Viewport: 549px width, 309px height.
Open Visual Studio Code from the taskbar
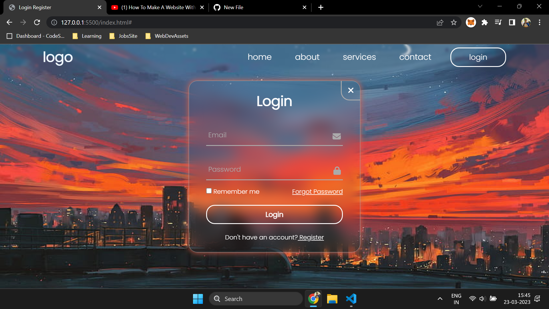tap(351, 299)
